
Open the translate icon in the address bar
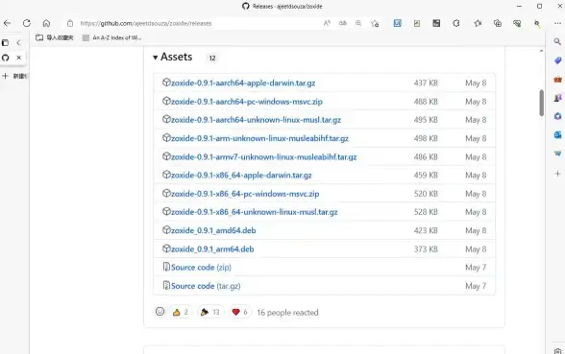coord(343,23)
